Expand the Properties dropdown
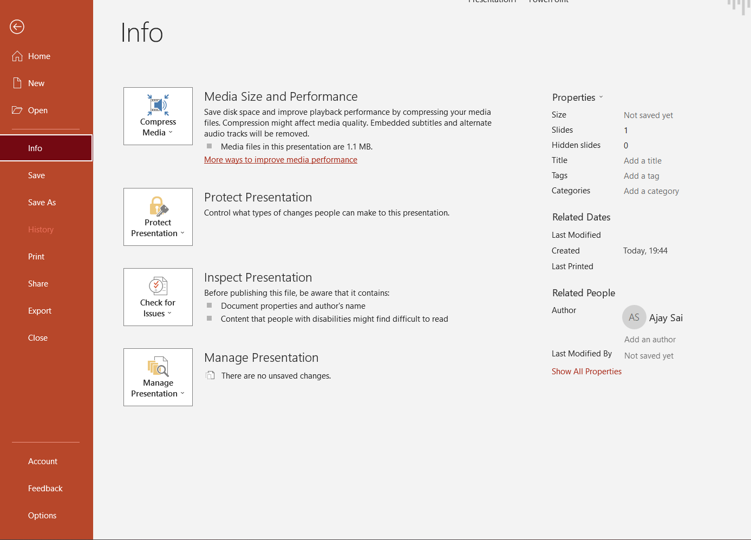The image size is (751, 540). (x=601, y=97)
